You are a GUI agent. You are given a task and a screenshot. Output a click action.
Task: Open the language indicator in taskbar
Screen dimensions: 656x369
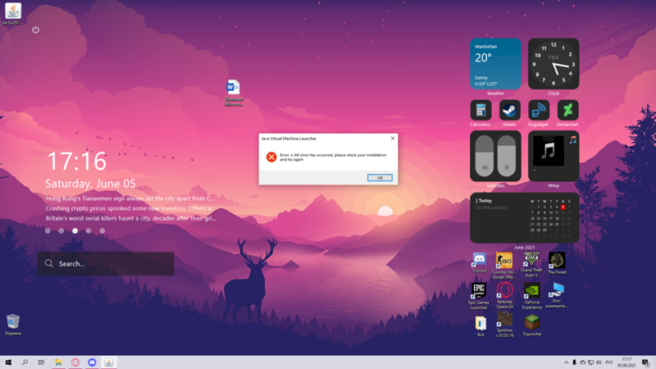click(608, 362)
